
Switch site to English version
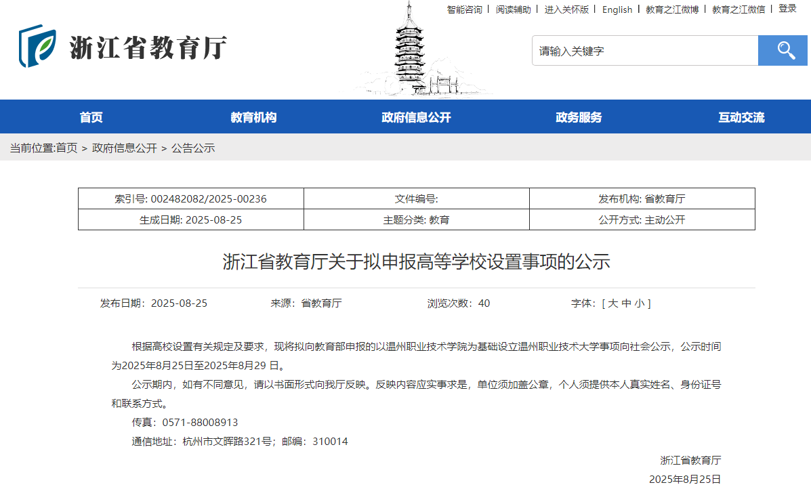click(617, 9)
